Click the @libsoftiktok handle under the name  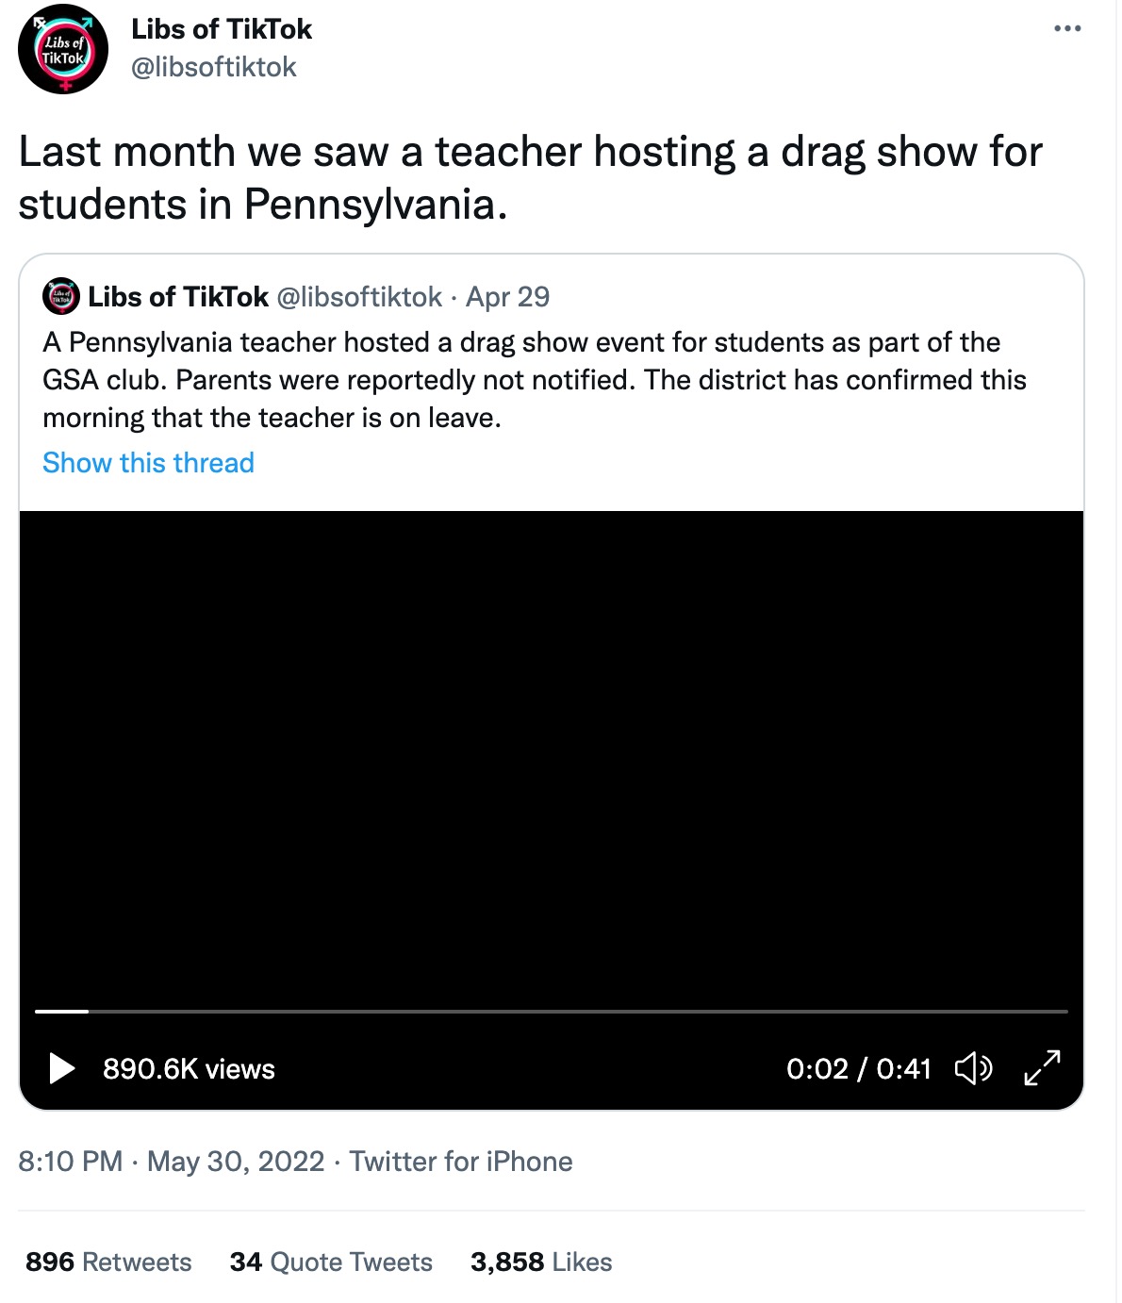point(214,68)
